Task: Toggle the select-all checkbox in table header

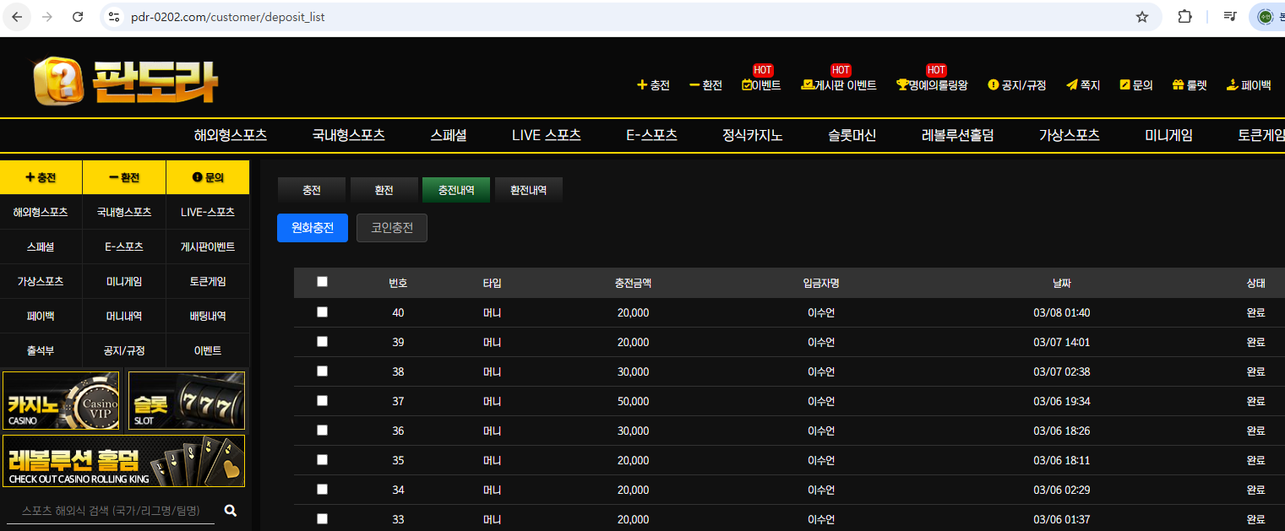Action: (322, 282)
